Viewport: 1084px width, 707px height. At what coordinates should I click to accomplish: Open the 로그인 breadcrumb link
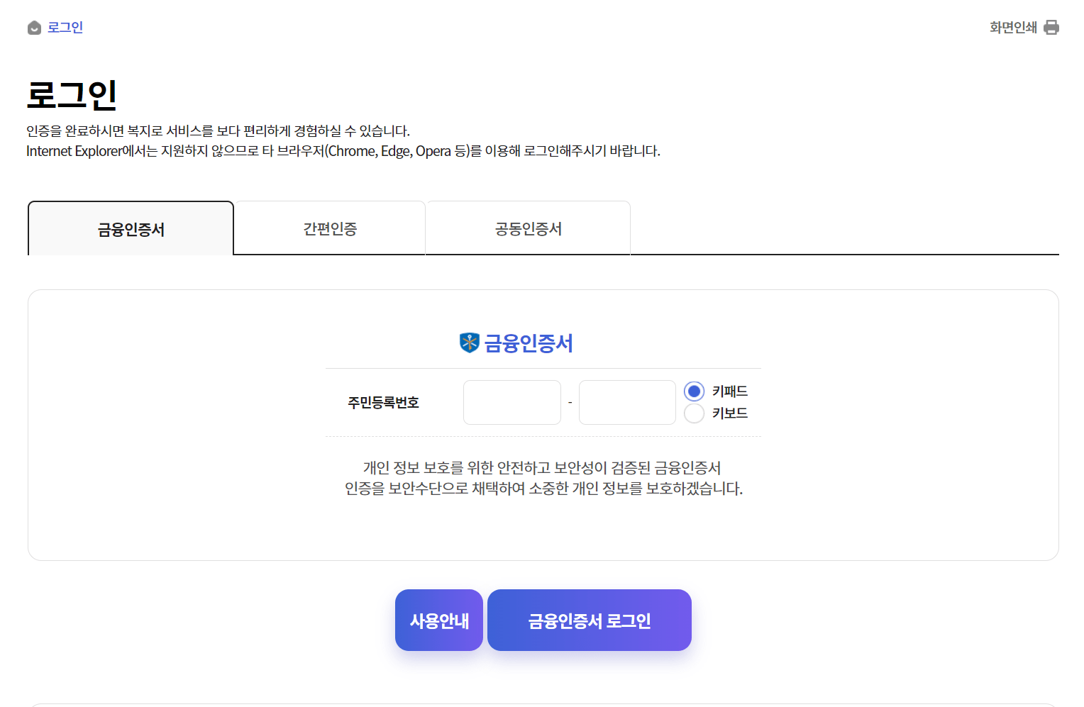click(x=64, y=27)
